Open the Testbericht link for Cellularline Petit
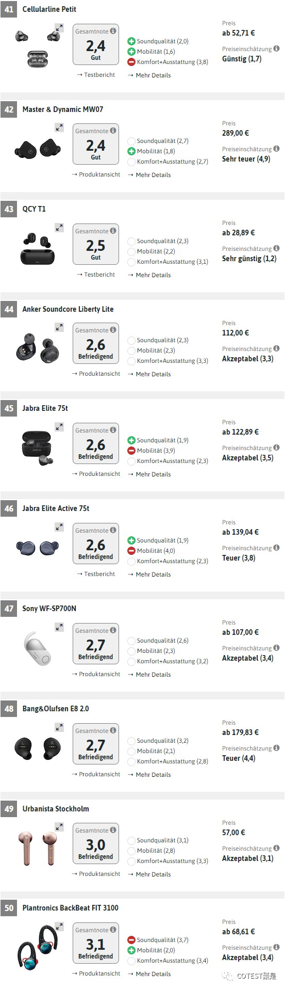This screenshot has height=989, width=285. pyautogui.click(x=96, y=75)
